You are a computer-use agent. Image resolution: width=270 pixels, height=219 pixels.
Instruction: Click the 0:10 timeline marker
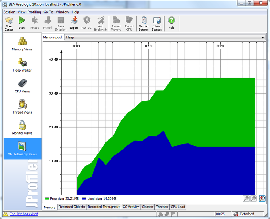(x=148, y=46)
